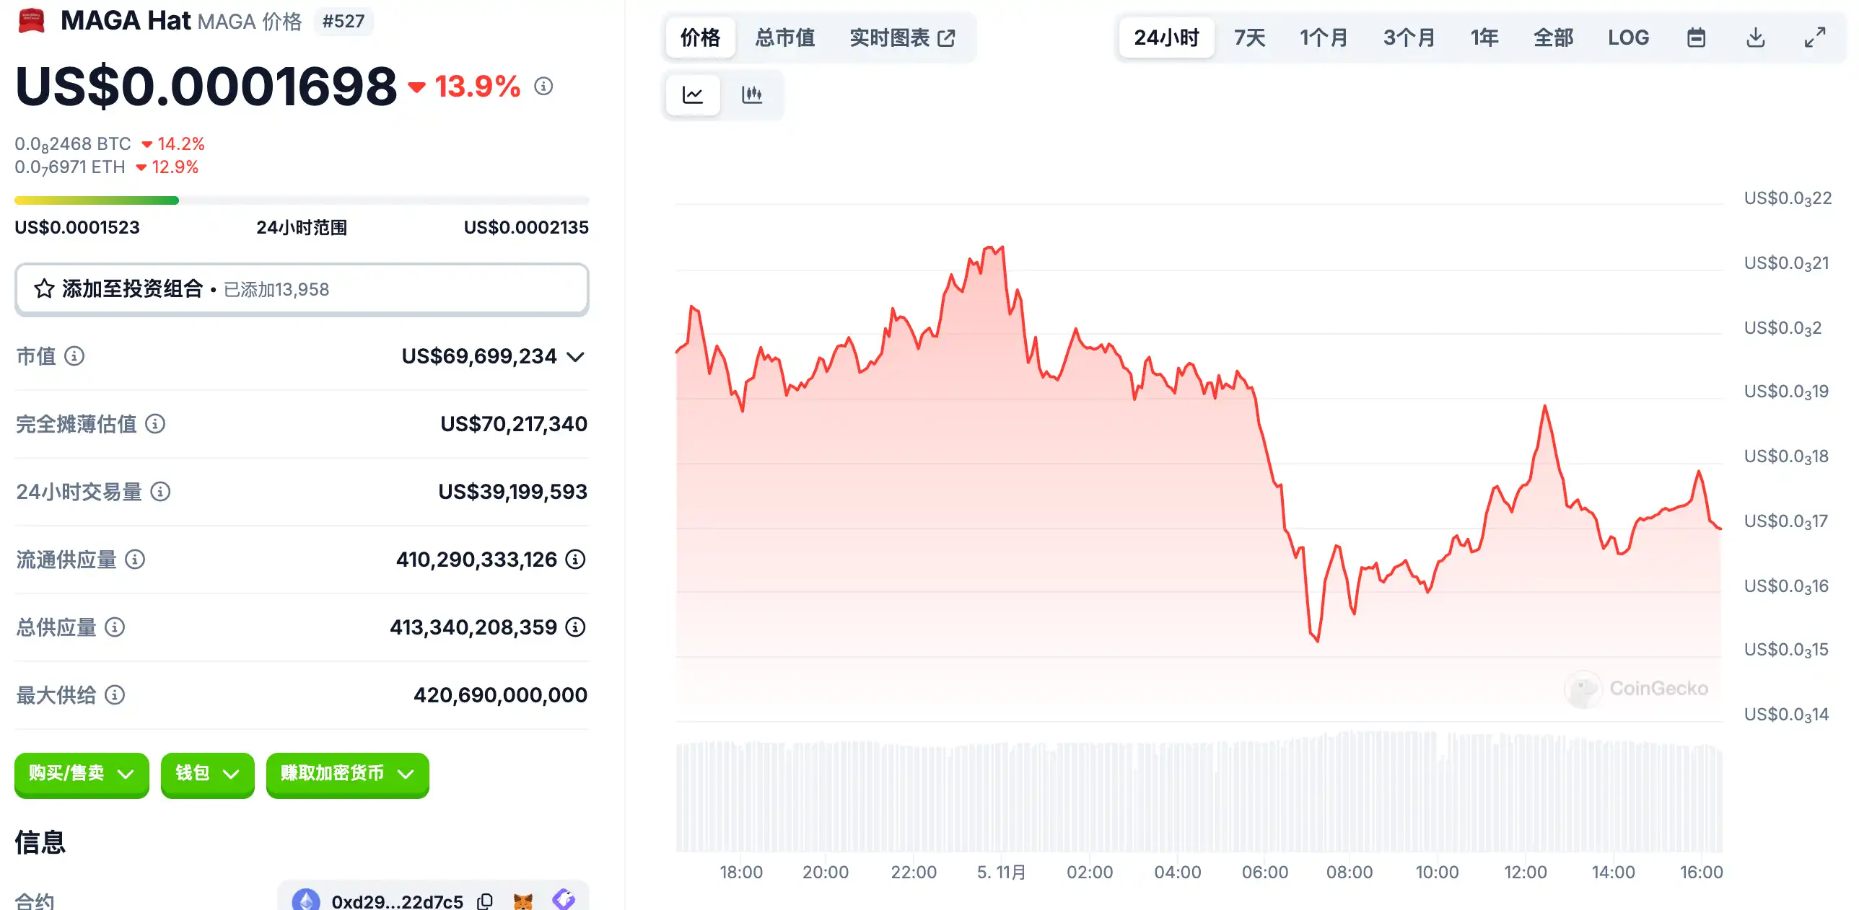Switch to the candlestick chart view
The image size is (1859, 910).
coord(751,94)
